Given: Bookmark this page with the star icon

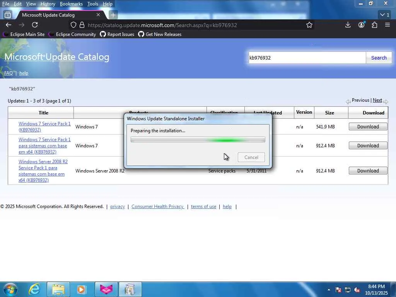Looking at the screenshot, I should (309, 25).
